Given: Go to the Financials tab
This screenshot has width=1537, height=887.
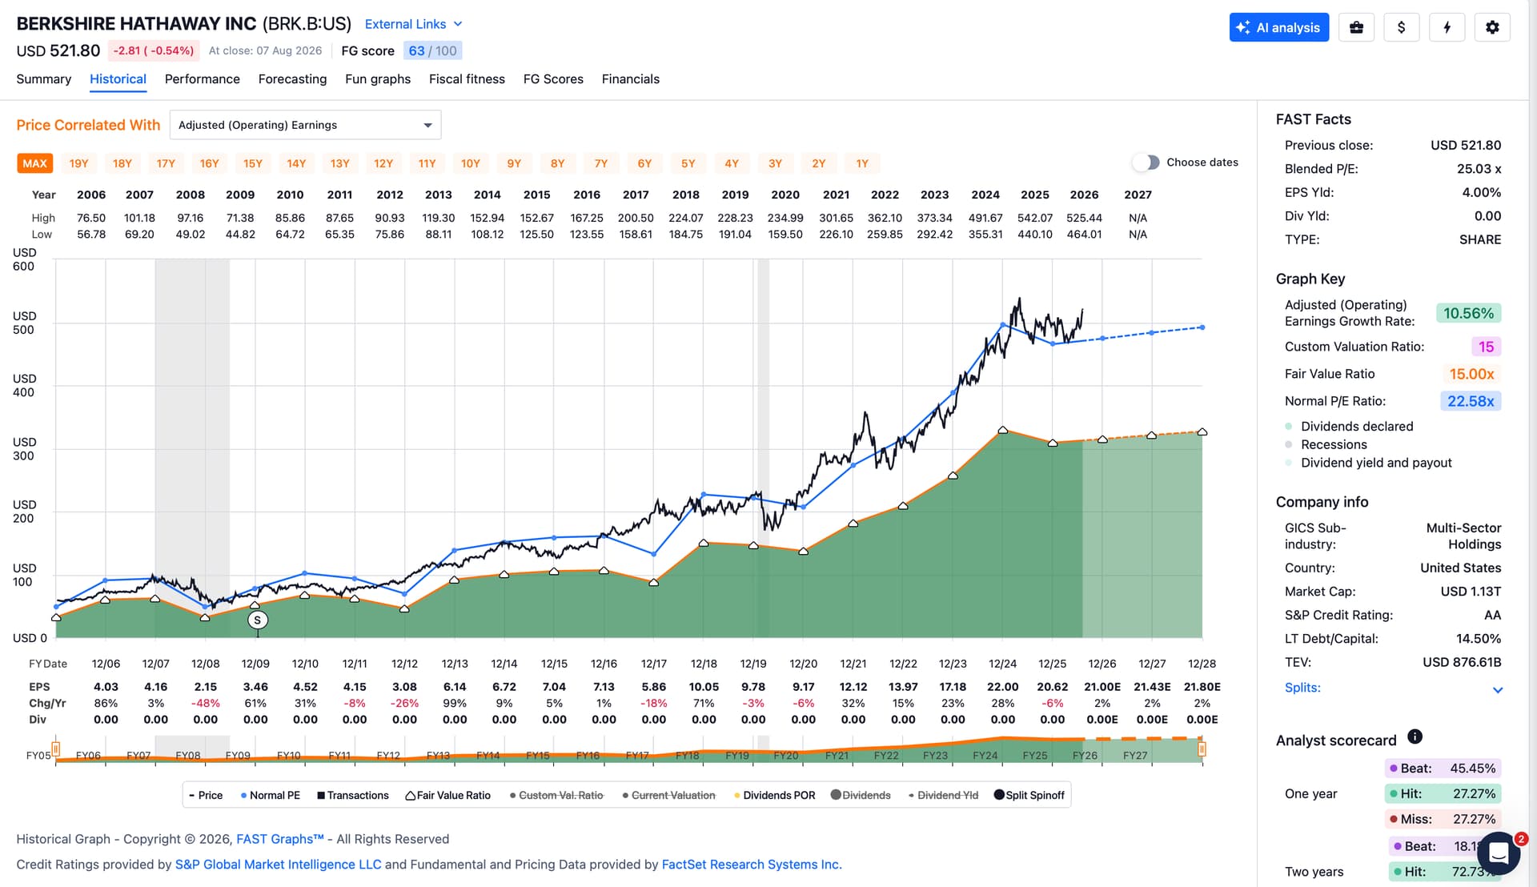Looking at the screenshot, I should pos(631,79).
